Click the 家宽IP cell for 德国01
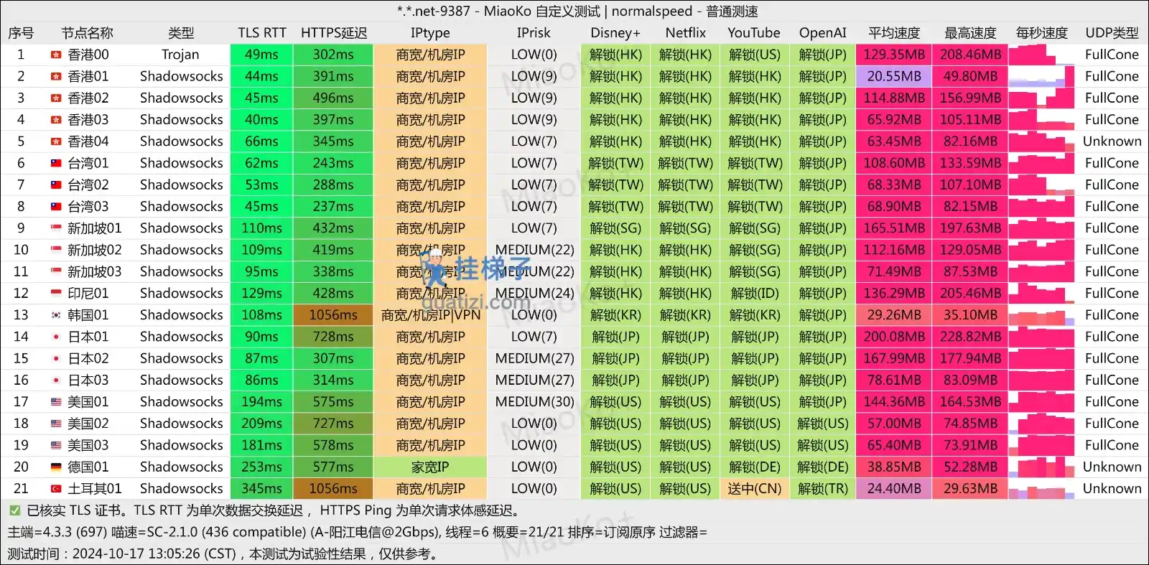Screen dimensions: 1149x565 [x=430, y=467]
